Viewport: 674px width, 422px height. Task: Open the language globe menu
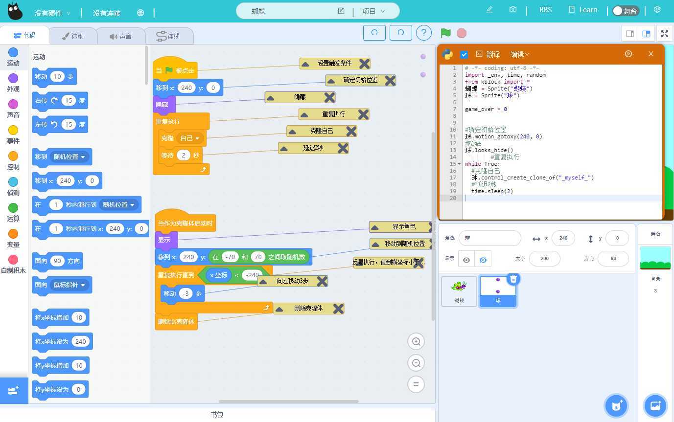pyautogui.click(x=140, y=13)
